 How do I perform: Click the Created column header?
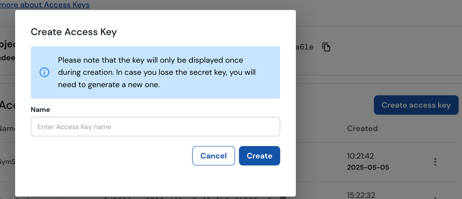[x=362, y=128]
